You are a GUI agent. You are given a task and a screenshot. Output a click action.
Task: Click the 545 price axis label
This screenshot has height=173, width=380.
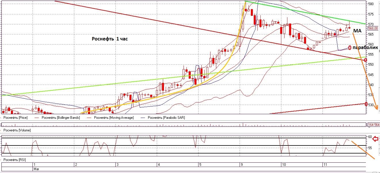[371, 75]
